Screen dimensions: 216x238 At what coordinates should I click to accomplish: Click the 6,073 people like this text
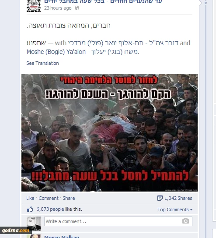click(x=59, y=209)
